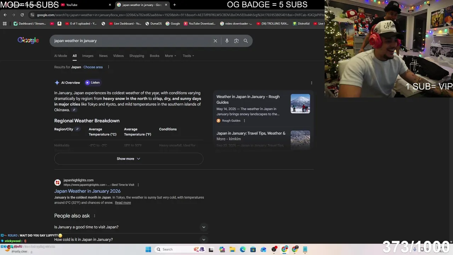Screen dimensions: 453x255
Task: Select the Images results tab
Action: click(x=88, y=56)
